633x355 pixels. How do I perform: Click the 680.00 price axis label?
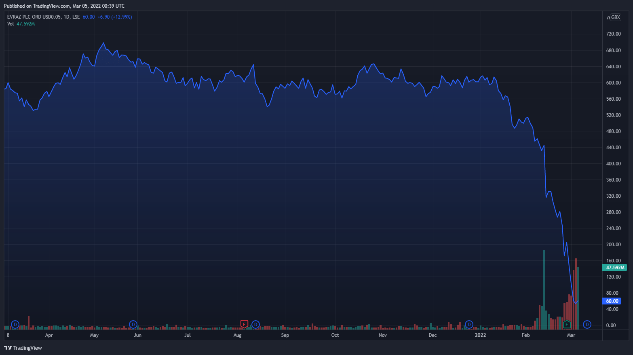pos(613,51)
